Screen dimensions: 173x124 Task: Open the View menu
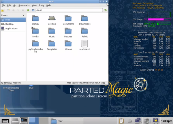pyautogui.click(x=34, y=5)
